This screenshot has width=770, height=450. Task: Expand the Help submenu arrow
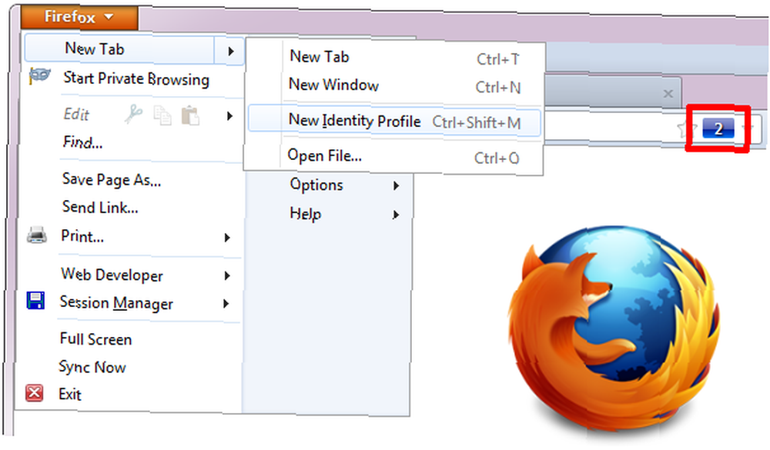tap(396, 215)
